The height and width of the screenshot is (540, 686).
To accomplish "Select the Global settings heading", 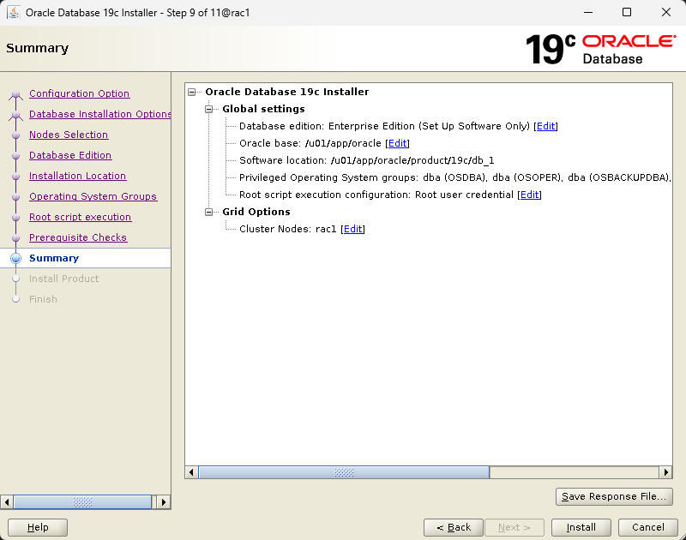I will pos(263,109).
